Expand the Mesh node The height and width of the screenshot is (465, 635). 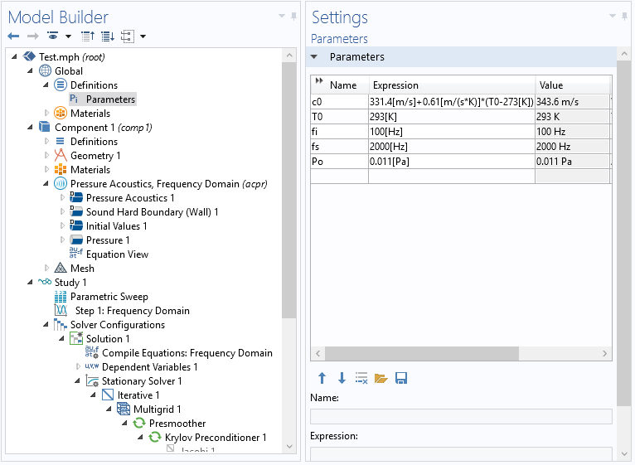tap(47, 269)
